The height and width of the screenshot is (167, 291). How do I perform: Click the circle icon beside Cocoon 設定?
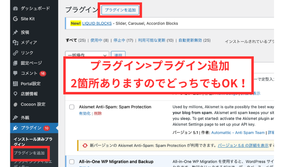(x=16, y=104)
